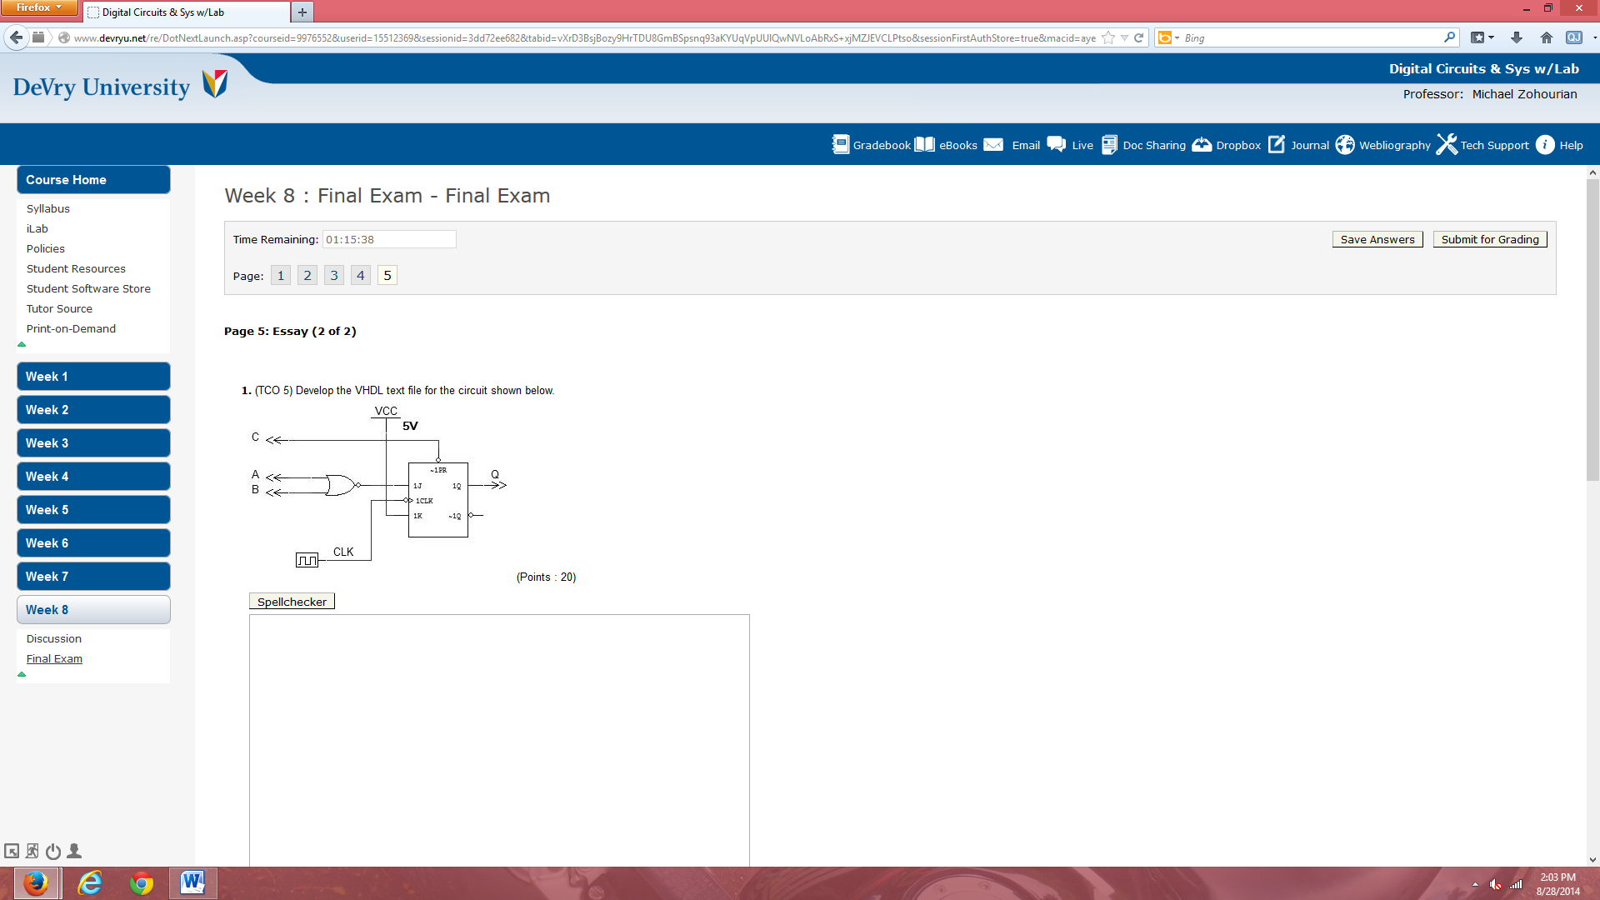Open the Firefox menu
The height and width of the screenshot is (900, 1600).
39,7
